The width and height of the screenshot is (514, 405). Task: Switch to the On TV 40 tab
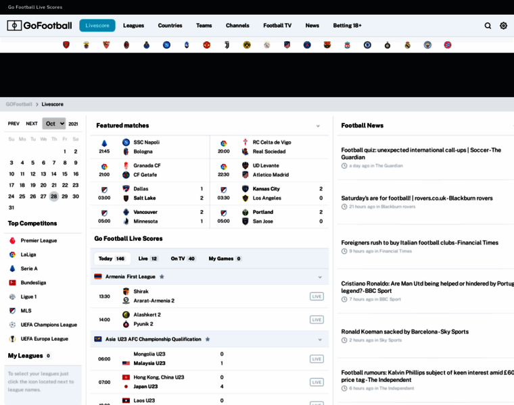183,259
